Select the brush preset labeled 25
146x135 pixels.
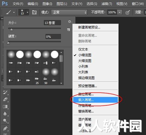[37, 81]
